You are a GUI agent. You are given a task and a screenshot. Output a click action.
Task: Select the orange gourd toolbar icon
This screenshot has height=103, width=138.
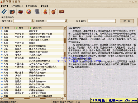[45, 12]
